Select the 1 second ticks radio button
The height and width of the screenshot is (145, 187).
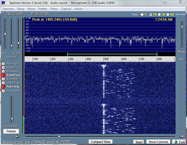[x=142, y=14]
